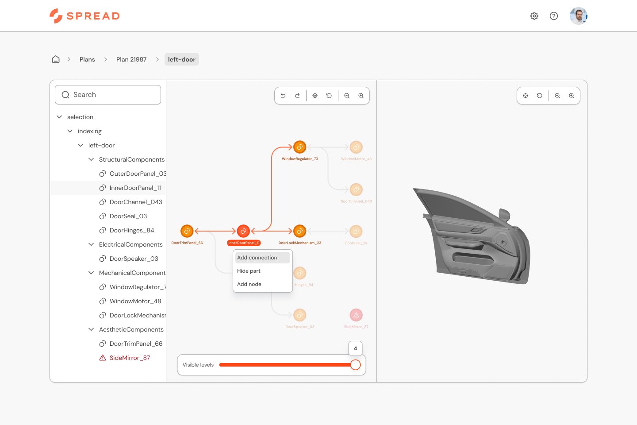The width and height of the screenshot is (637, 425).
Task: Select the DoorChannel_043 graph node
Action: (356, 189)
